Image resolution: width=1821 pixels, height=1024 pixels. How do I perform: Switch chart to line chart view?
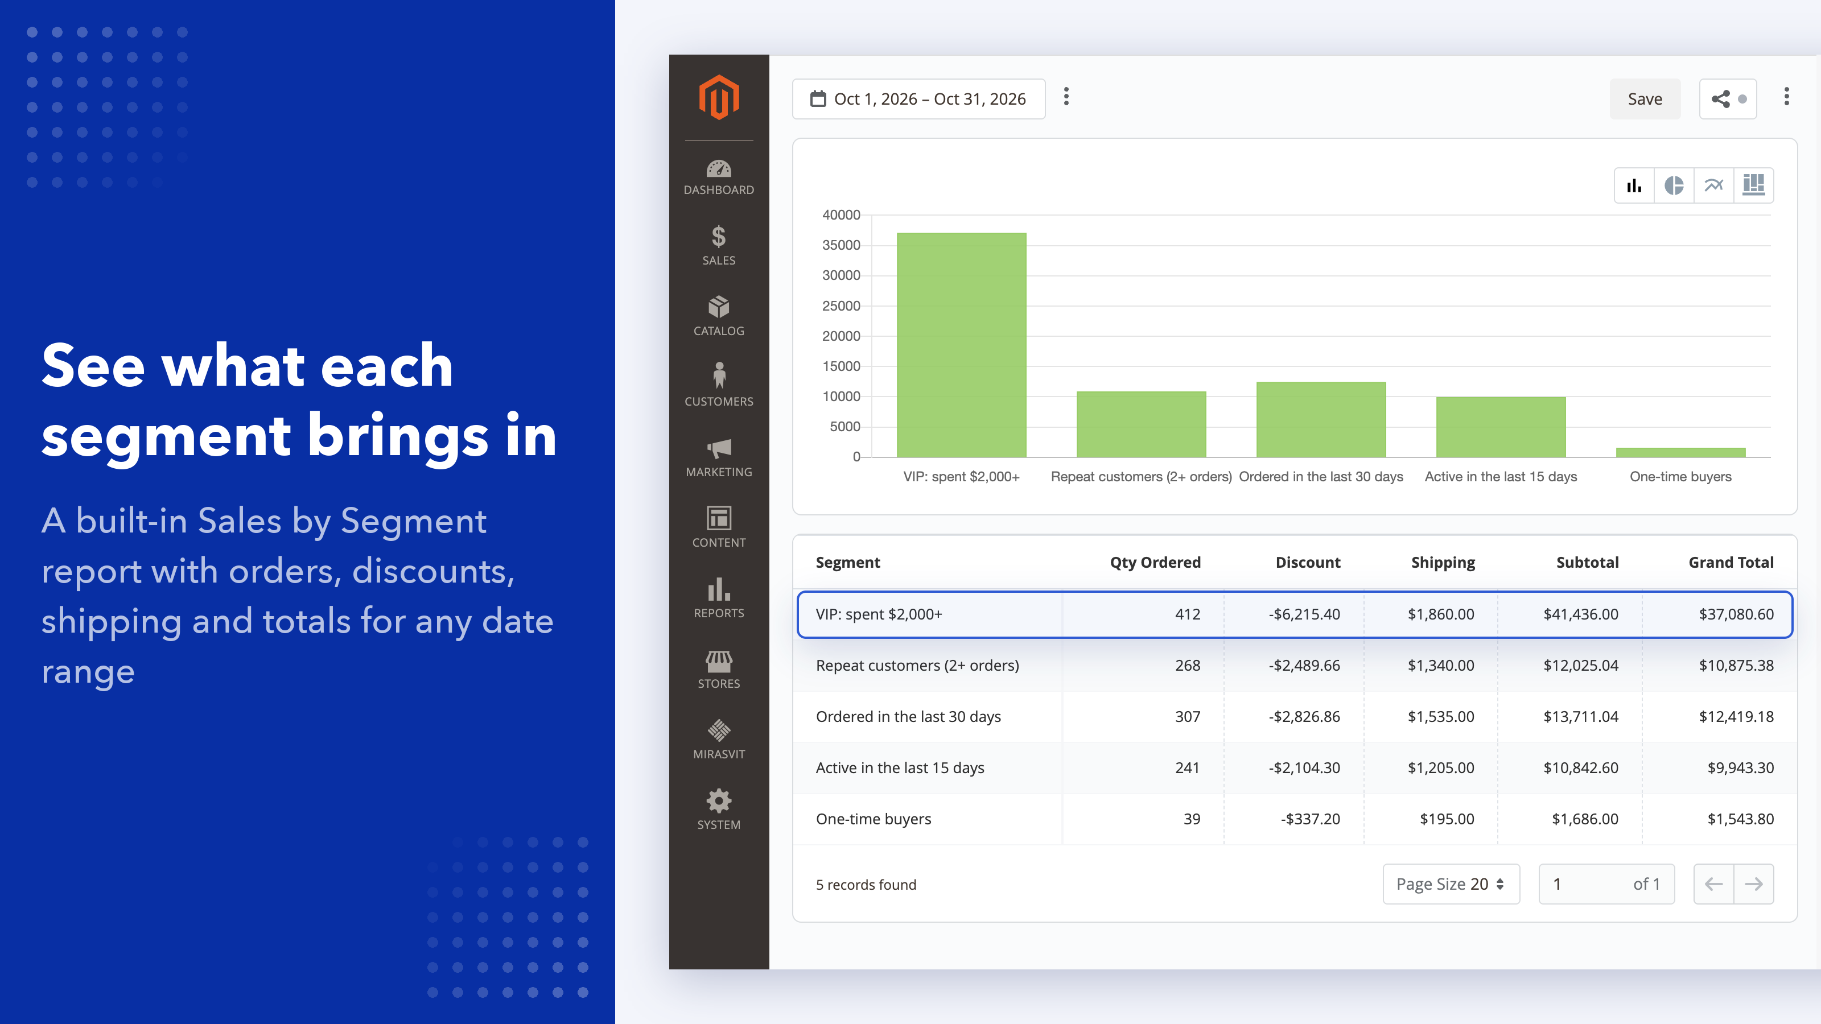click(x=1713, y=186)
